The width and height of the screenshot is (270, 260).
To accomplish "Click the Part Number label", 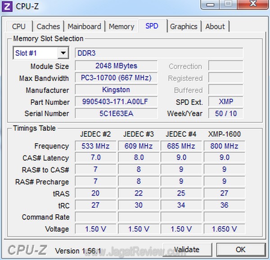I will 50,102.
